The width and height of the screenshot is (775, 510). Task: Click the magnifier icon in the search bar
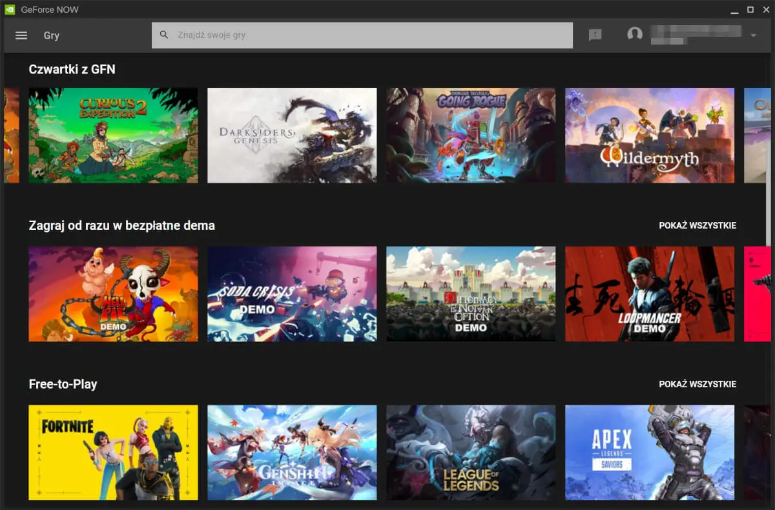point(163,35)
